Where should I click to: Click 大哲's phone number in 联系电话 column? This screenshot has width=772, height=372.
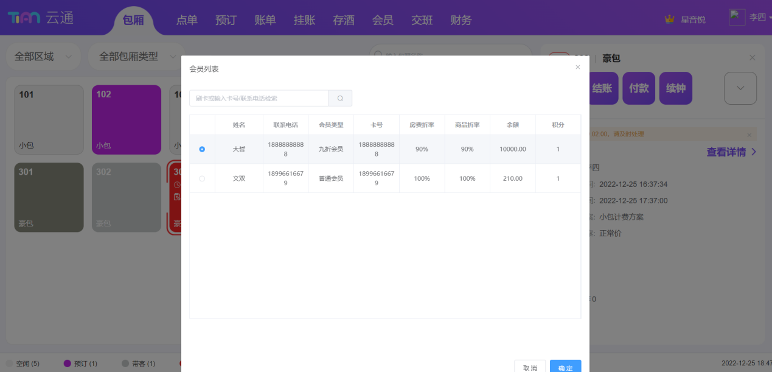286,149
